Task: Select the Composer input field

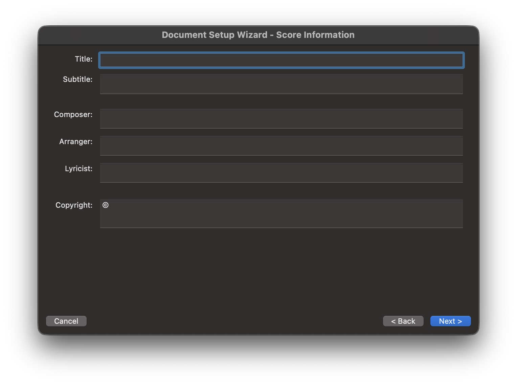Action: pos(281,118)
